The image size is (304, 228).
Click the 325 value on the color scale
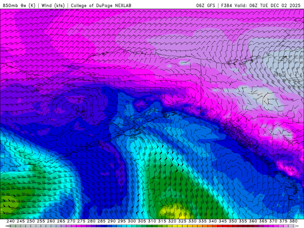[182, 221]
